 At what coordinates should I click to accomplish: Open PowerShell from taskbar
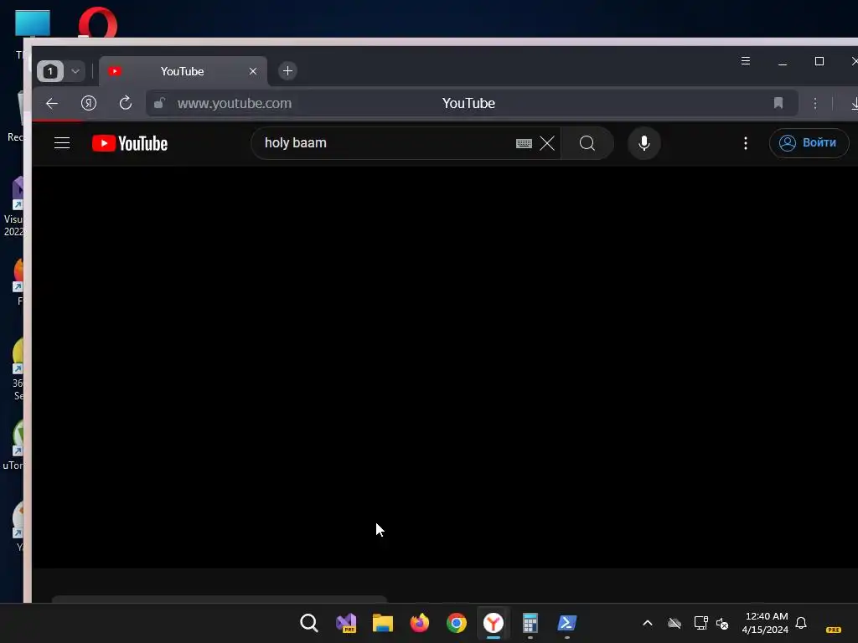click(567, 623)
